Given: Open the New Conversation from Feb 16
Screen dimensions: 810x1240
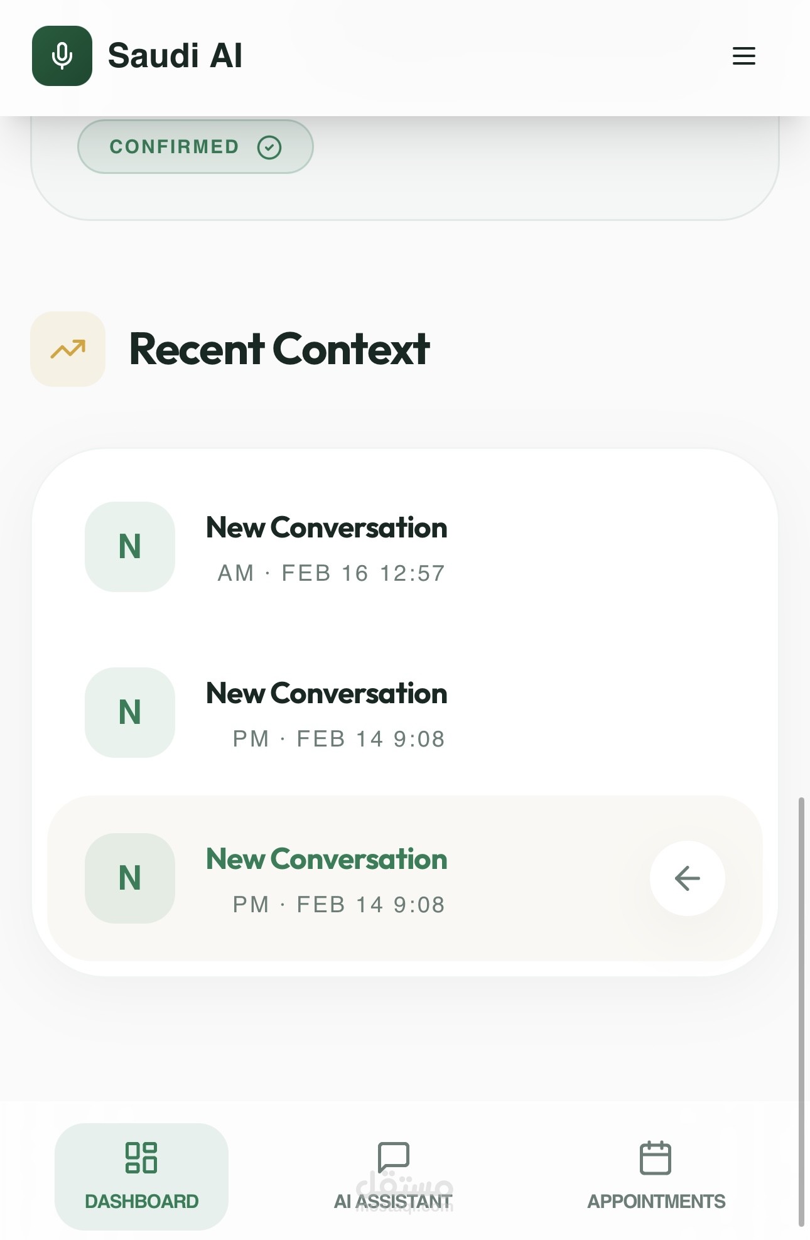Looking at the screenshot, I should [x=327, y=528].
